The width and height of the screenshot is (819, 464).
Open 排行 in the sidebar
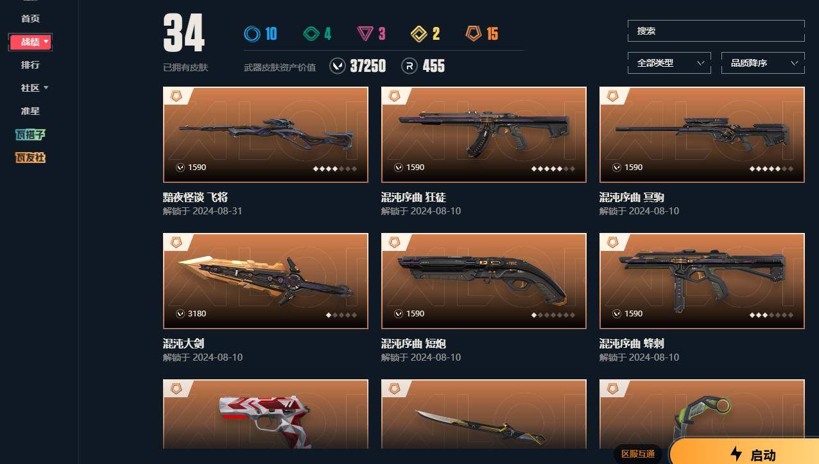pos(30,65)
